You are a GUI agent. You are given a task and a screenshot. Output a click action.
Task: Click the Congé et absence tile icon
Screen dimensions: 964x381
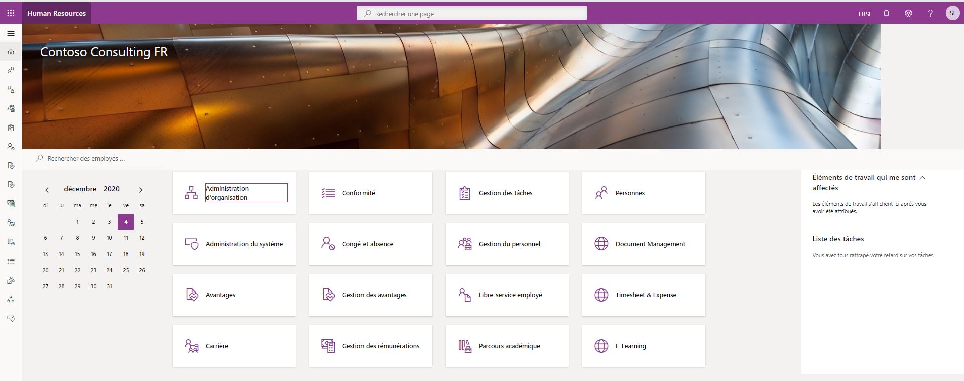coord(328,244)
